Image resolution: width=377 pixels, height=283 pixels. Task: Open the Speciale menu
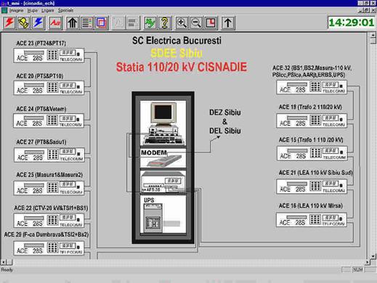65,10
